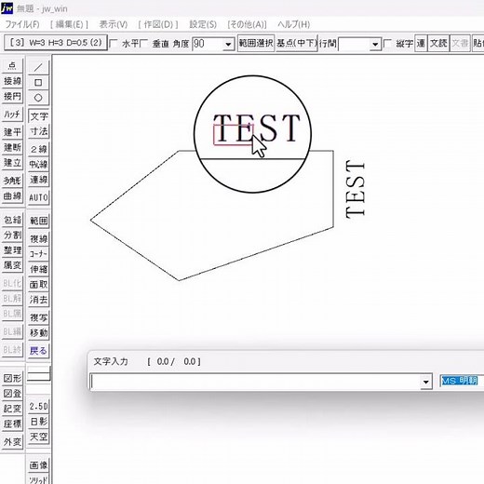This screenshot has height=484, width=484.
Task: Select the 移動 move tool
Action: coord(39,333)
